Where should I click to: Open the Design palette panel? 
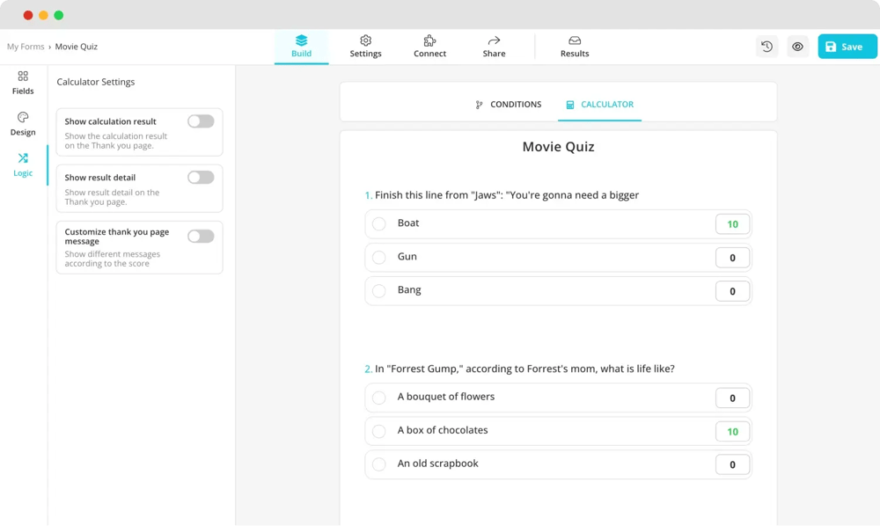(23, 123)
